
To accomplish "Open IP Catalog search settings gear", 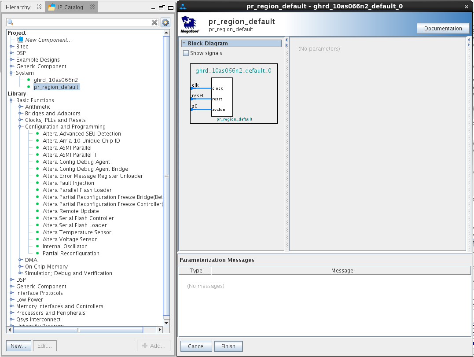I will click(165, 22).
